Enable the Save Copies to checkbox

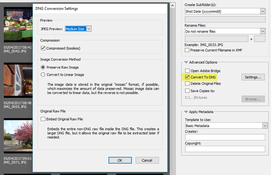click(187, 91)
